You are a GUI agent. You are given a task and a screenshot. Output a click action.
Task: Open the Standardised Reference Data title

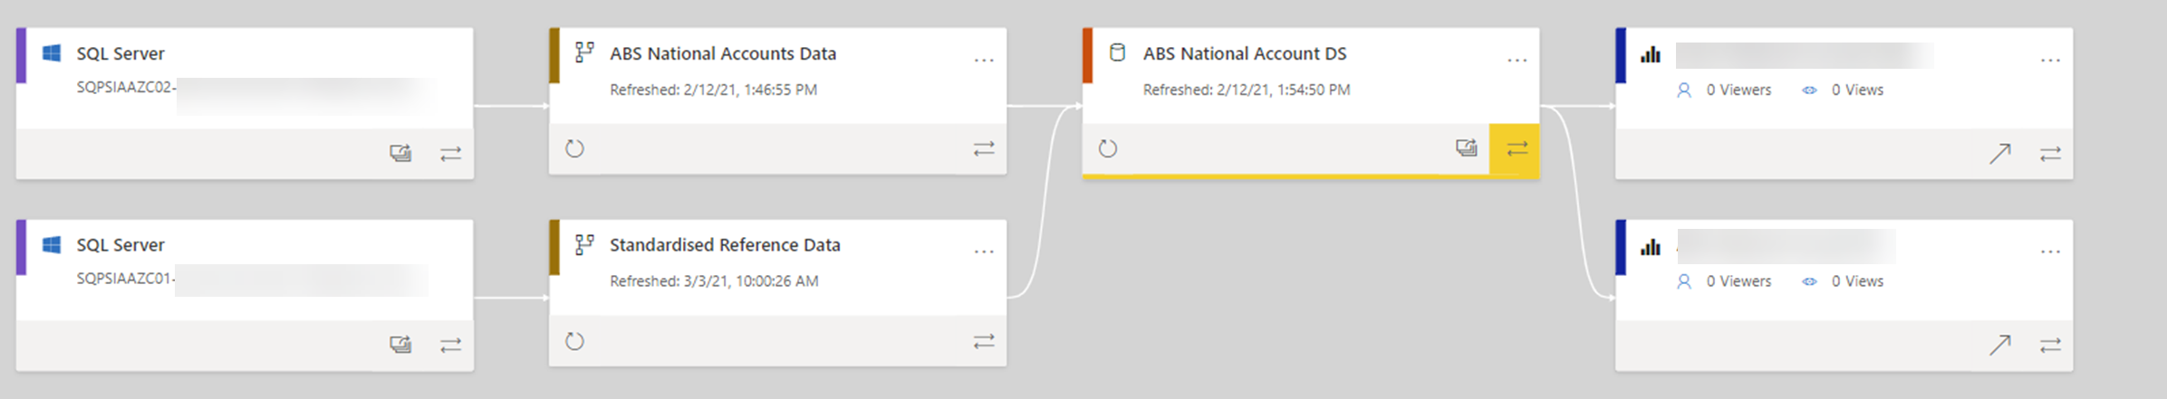pos(724,245)
